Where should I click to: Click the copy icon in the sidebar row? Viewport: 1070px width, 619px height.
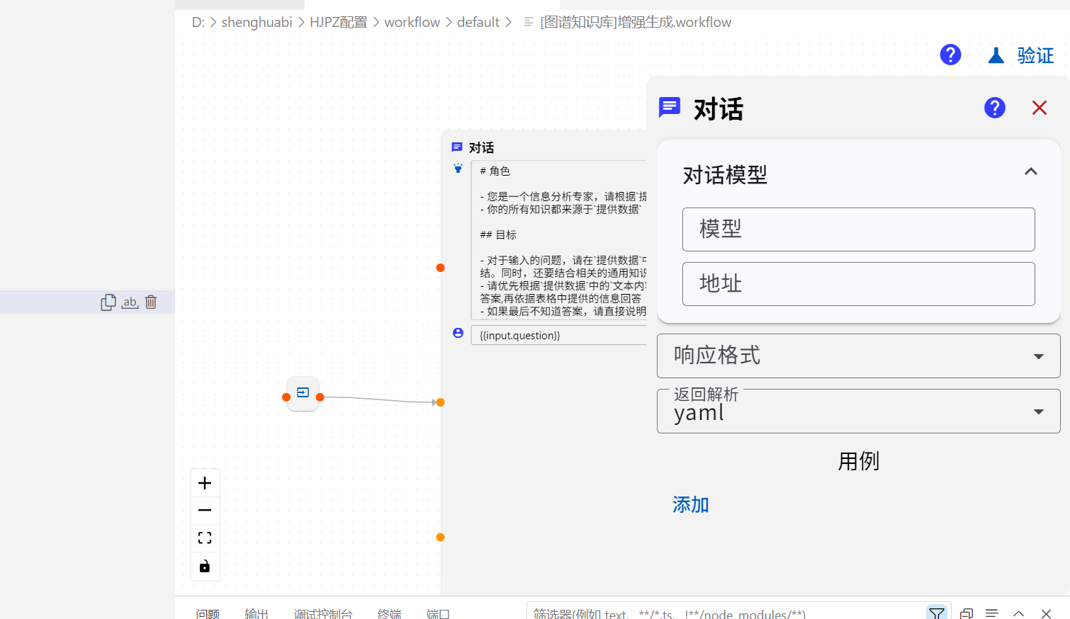tap(108, 302)
